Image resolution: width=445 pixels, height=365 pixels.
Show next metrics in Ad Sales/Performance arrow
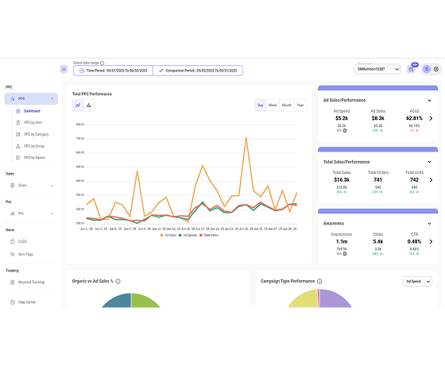[x=431, y=118]
